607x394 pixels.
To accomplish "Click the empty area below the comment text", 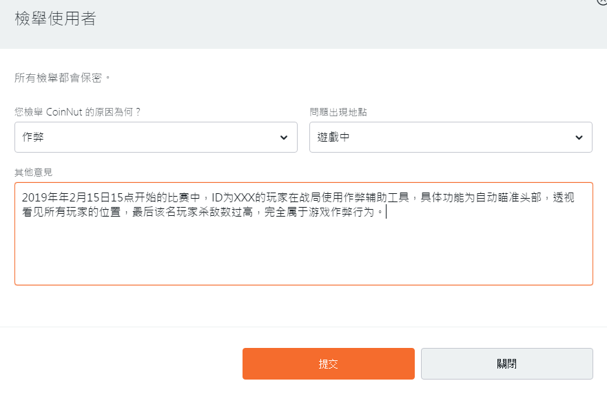I will 303,254.
